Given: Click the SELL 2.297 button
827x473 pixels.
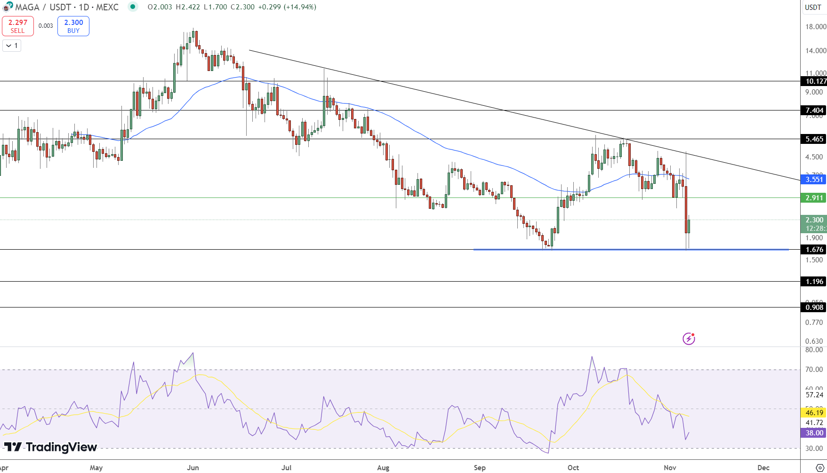Looking at the screenshot, I should [18, 26].
